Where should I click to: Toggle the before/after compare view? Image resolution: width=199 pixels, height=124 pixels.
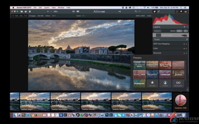click(78, 11)
